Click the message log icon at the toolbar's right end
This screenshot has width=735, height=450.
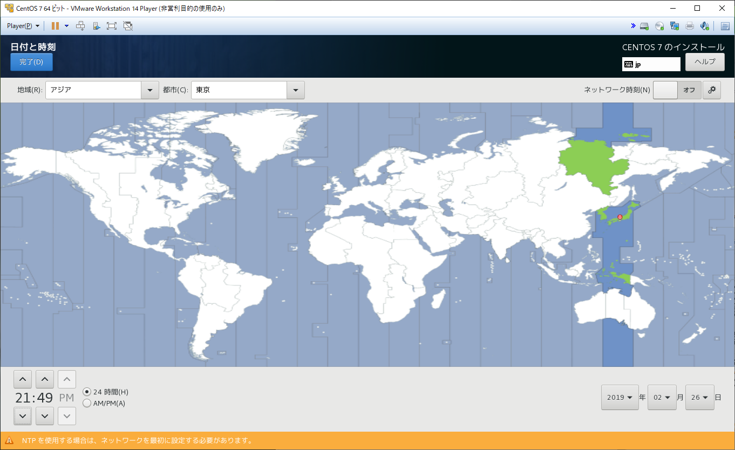[725, 26]
